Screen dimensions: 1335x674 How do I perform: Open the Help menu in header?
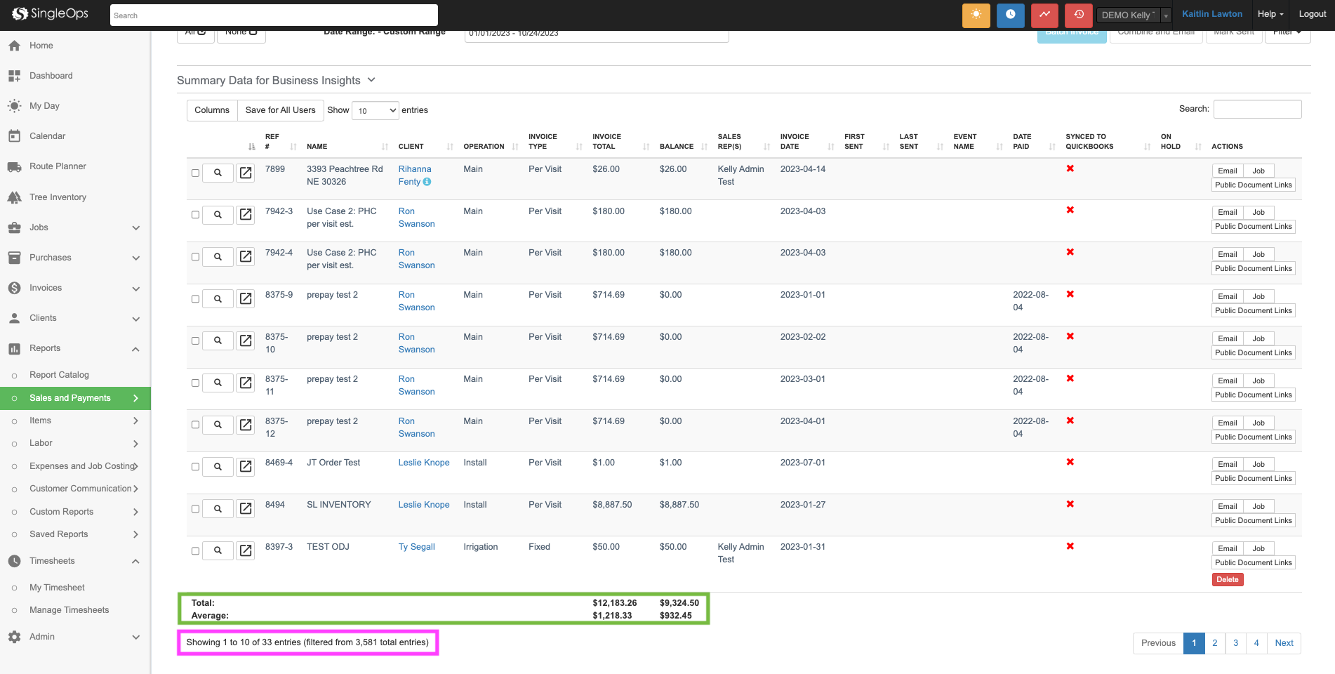(1270, 14)
